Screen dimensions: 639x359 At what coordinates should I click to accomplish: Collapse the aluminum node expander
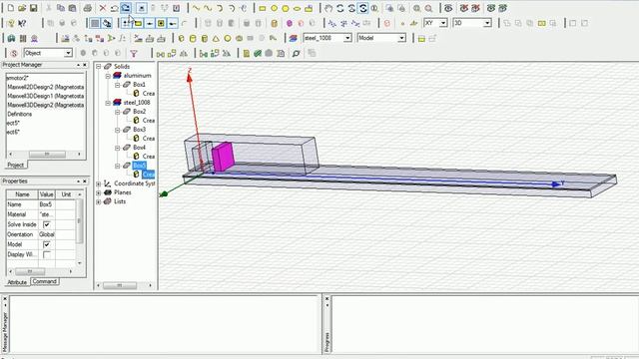pyautogui.click(x=108, y=76)
